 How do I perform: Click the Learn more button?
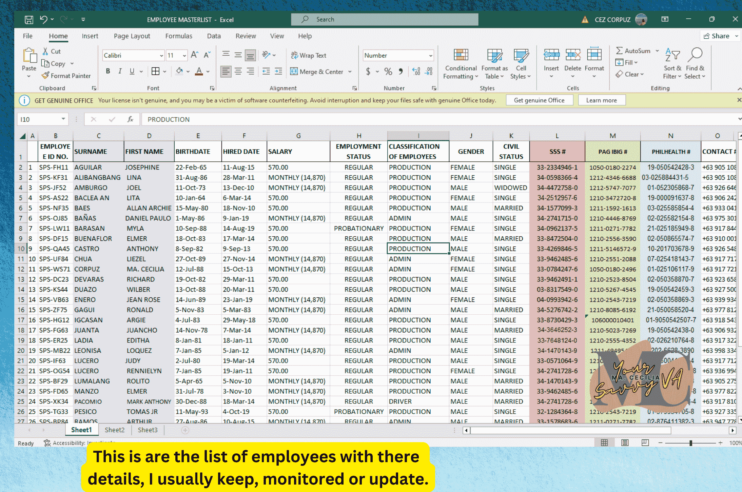click(601, 100)
